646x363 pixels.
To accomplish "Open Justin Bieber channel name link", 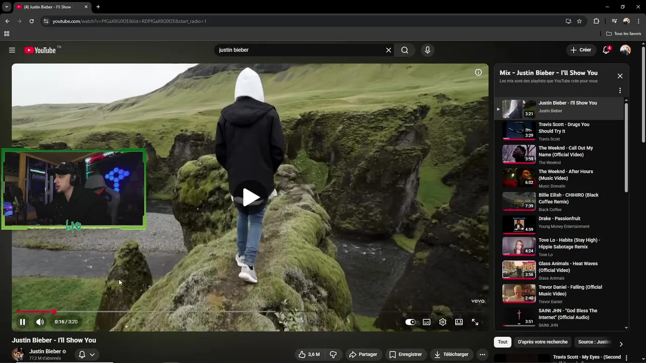I will pos(45,351).
